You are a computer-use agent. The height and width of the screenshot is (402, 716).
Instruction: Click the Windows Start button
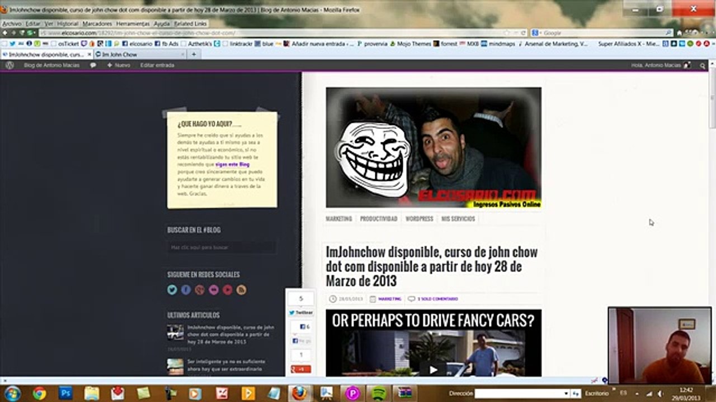point(12,393)
